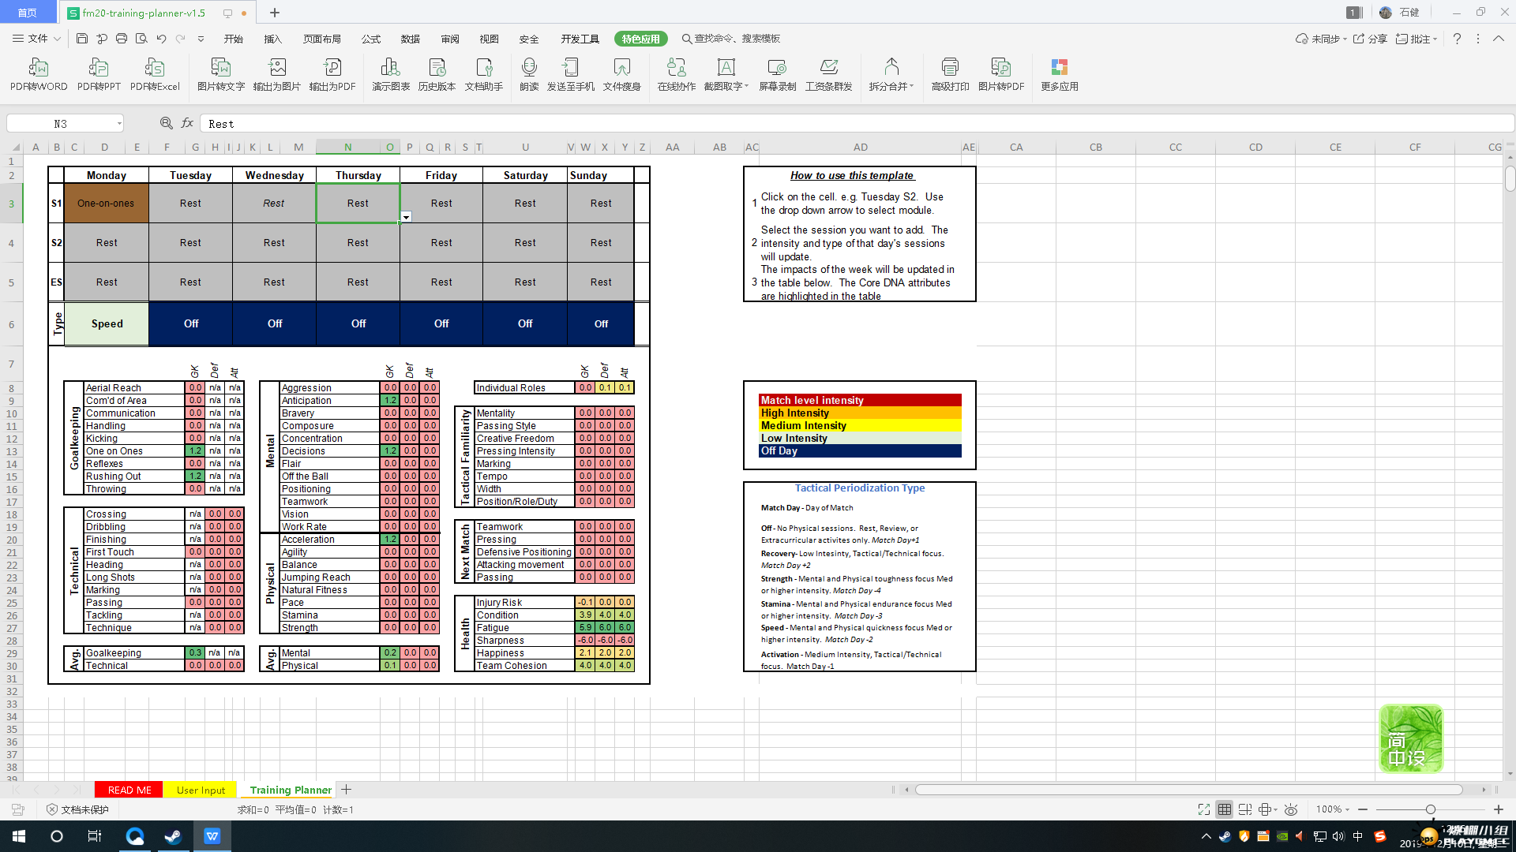Open the help question mark icon
The height and width of the screenshot is (852, 1516).
click(x=1457, y=39)
